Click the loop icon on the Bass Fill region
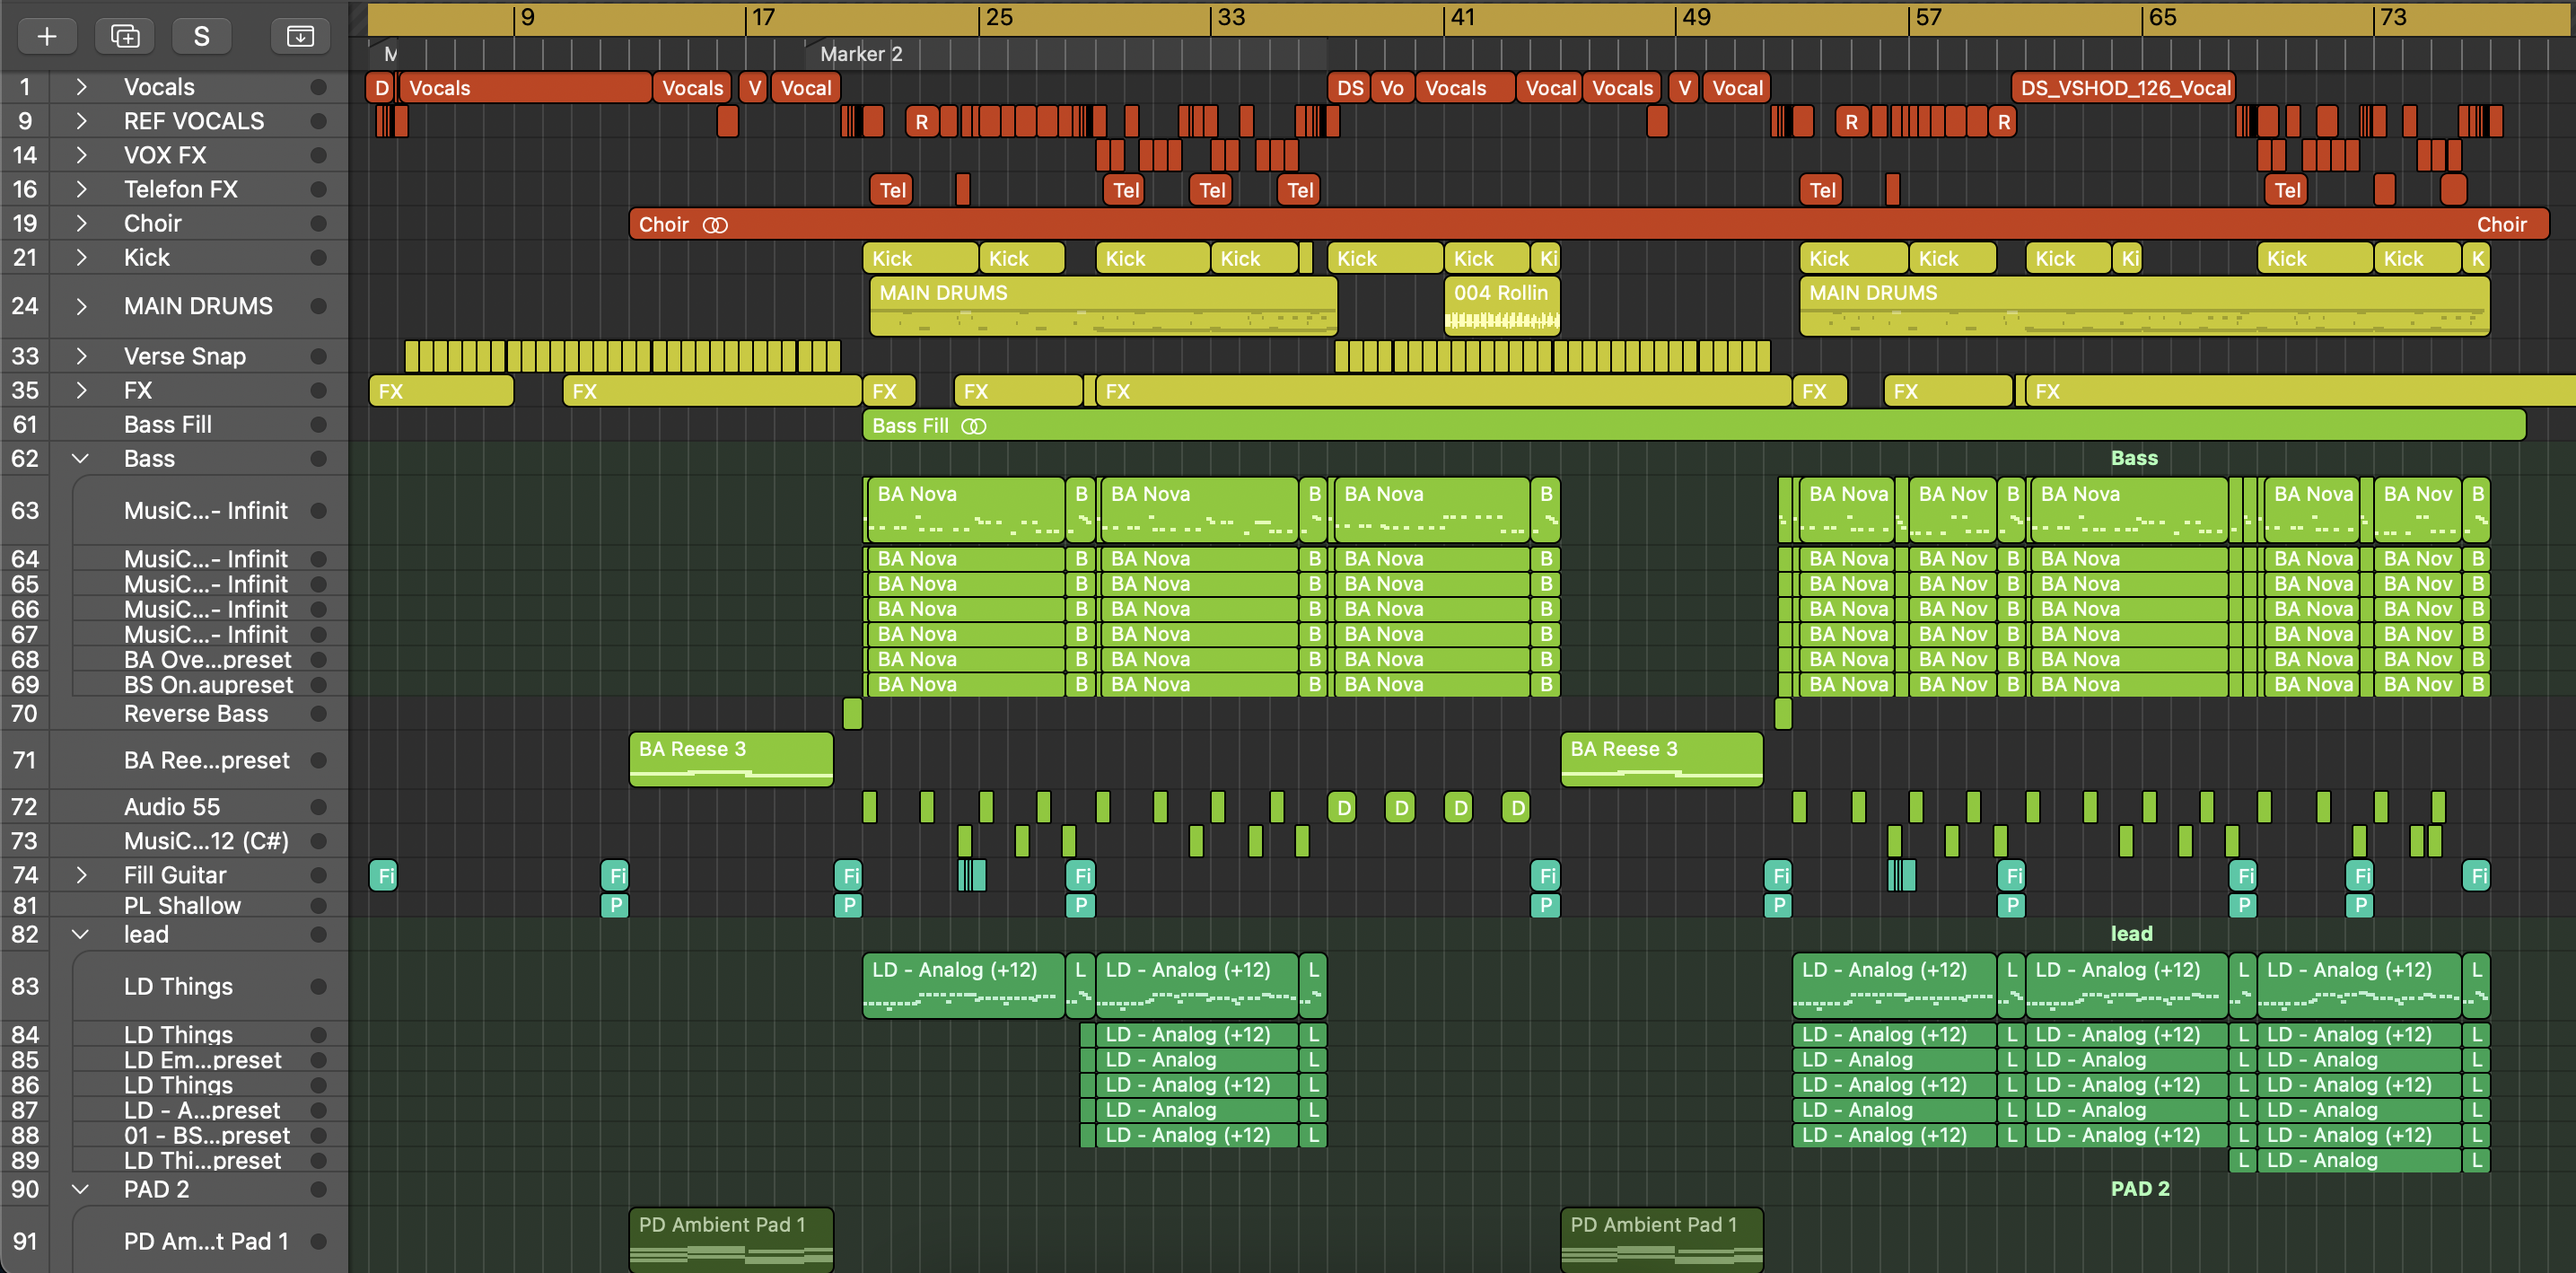The image size is (2576, 1273). [x=973, y=426]
